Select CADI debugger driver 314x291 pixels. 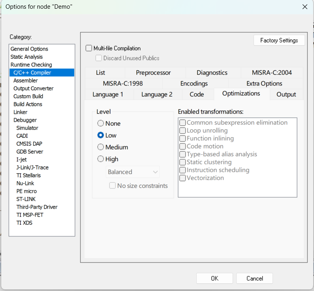(x=42, y=136)
